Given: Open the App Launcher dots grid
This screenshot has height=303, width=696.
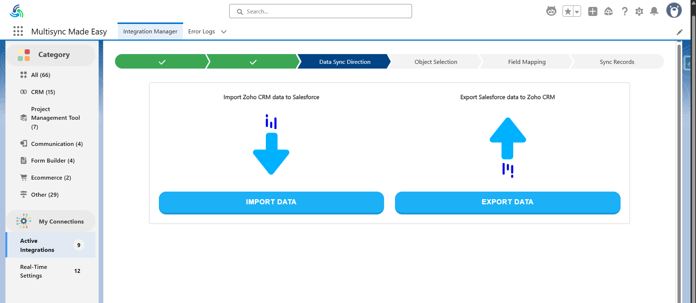Looking at the screenshot, I should click(18, 31).
